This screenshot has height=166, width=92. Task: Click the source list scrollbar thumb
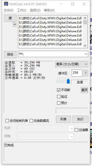tap(85, 22)
